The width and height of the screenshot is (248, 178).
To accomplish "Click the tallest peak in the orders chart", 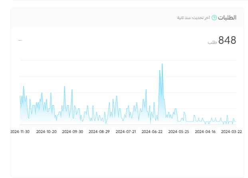I will tap(162, 65).
